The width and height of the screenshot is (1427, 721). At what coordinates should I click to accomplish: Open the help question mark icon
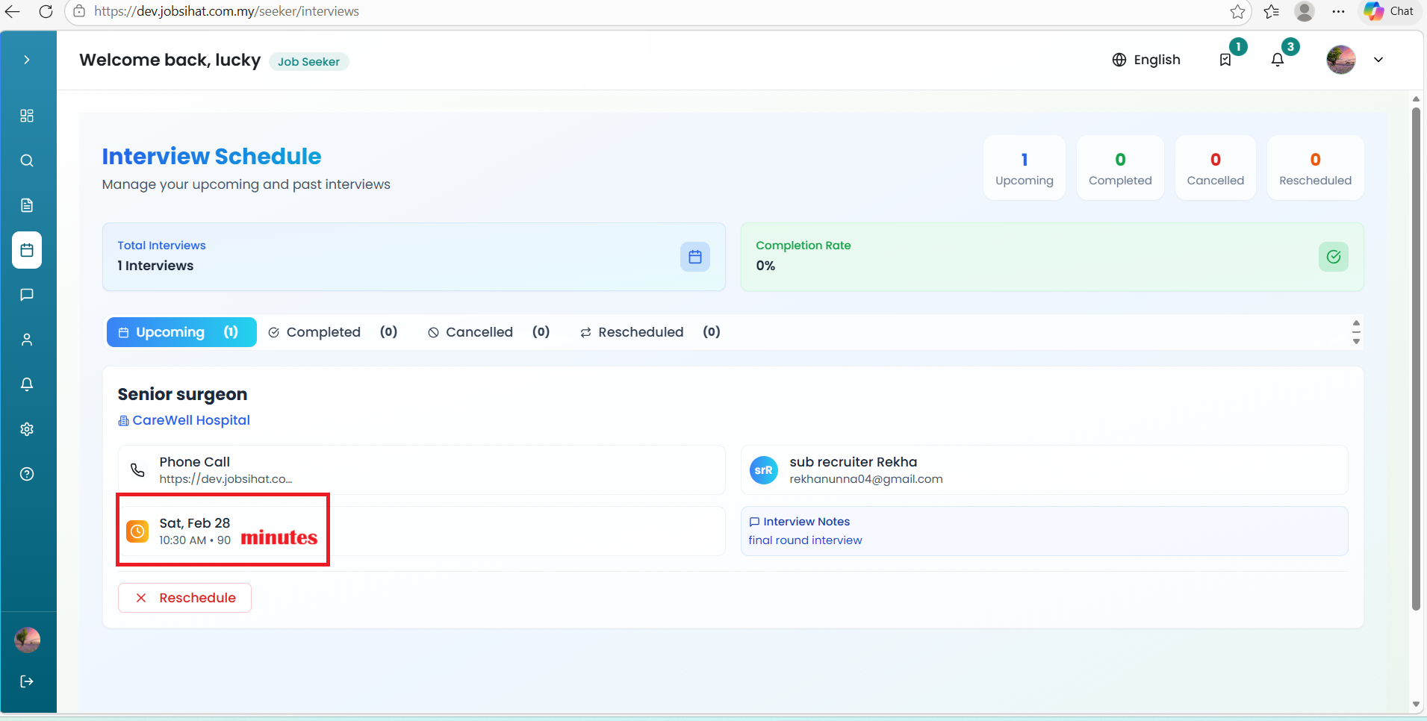tap(27, 474)
